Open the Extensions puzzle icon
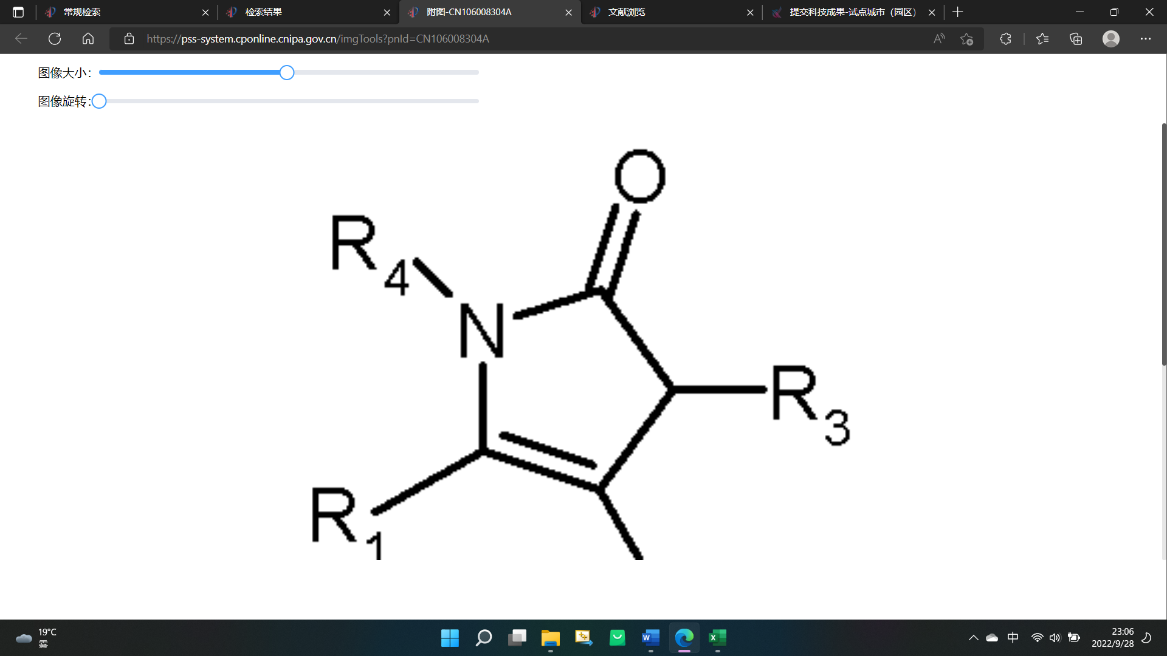This screenshot has height=656, width=1167. [1005, 39]
